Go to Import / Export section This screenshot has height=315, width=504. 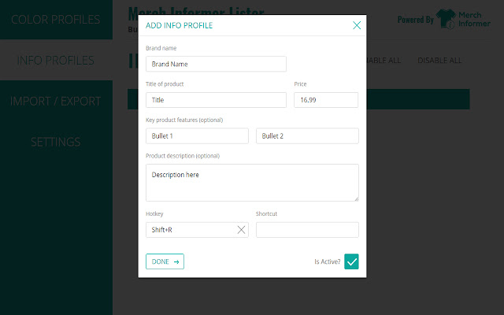tap(56, 101)
